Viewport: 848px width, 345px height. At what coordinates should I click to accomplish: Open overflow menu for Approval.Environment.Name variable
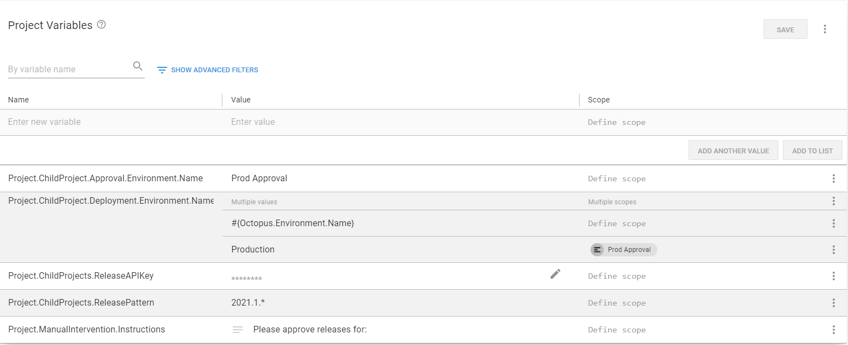833,178
